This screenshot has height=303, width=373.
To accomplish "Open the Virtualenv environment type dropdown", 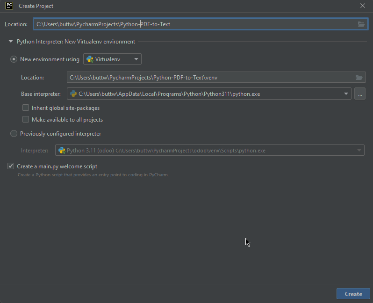I will (136, 59).
